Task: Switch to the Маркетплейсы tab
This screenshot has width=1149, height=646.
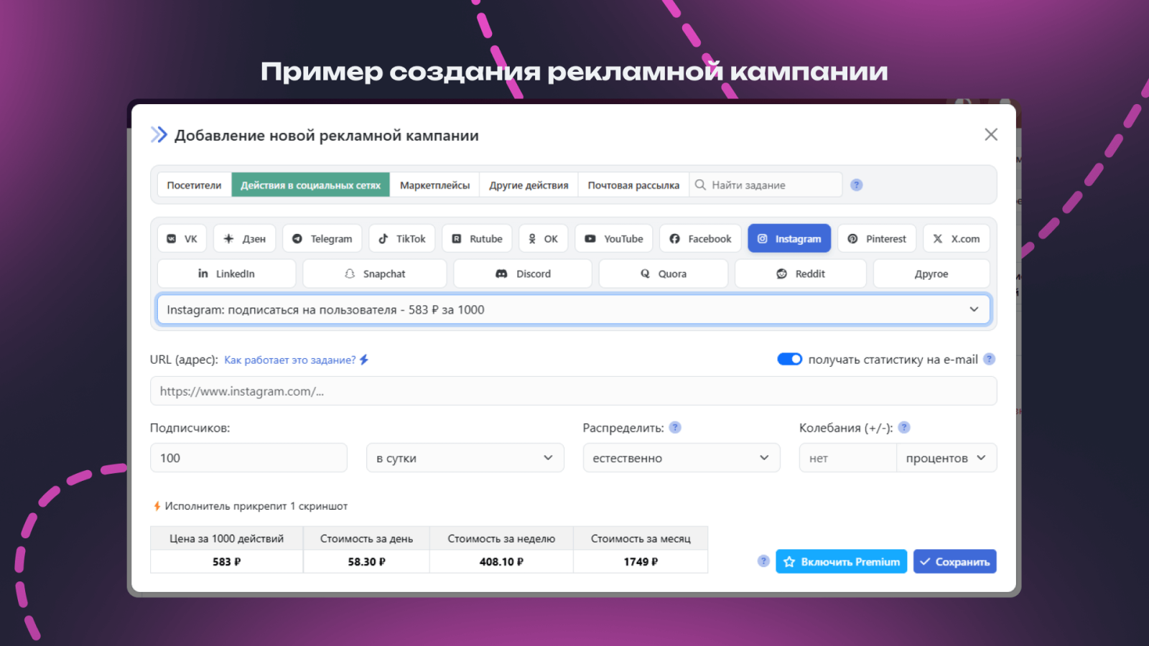Action: 434,185
